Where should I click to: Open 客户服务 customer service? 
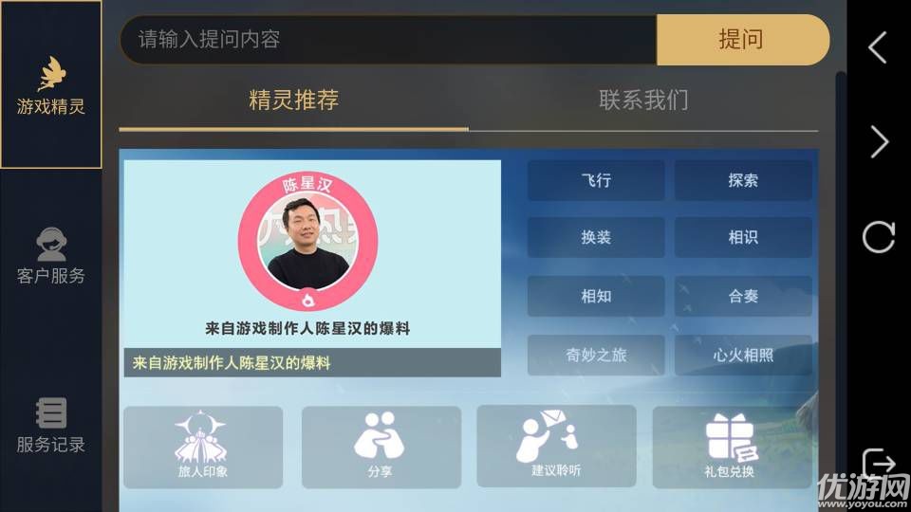[x=51, y=256]
